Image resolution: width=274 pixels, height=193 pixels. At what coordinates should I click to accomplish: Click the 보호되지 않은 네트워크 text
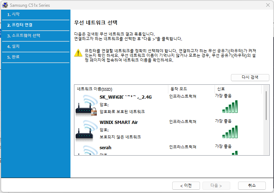click(120, 137)
